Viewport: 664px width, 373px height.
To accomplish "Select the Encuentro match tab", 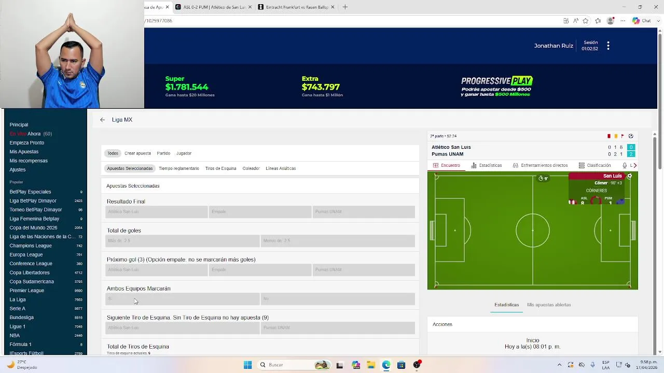I will 446,165.
